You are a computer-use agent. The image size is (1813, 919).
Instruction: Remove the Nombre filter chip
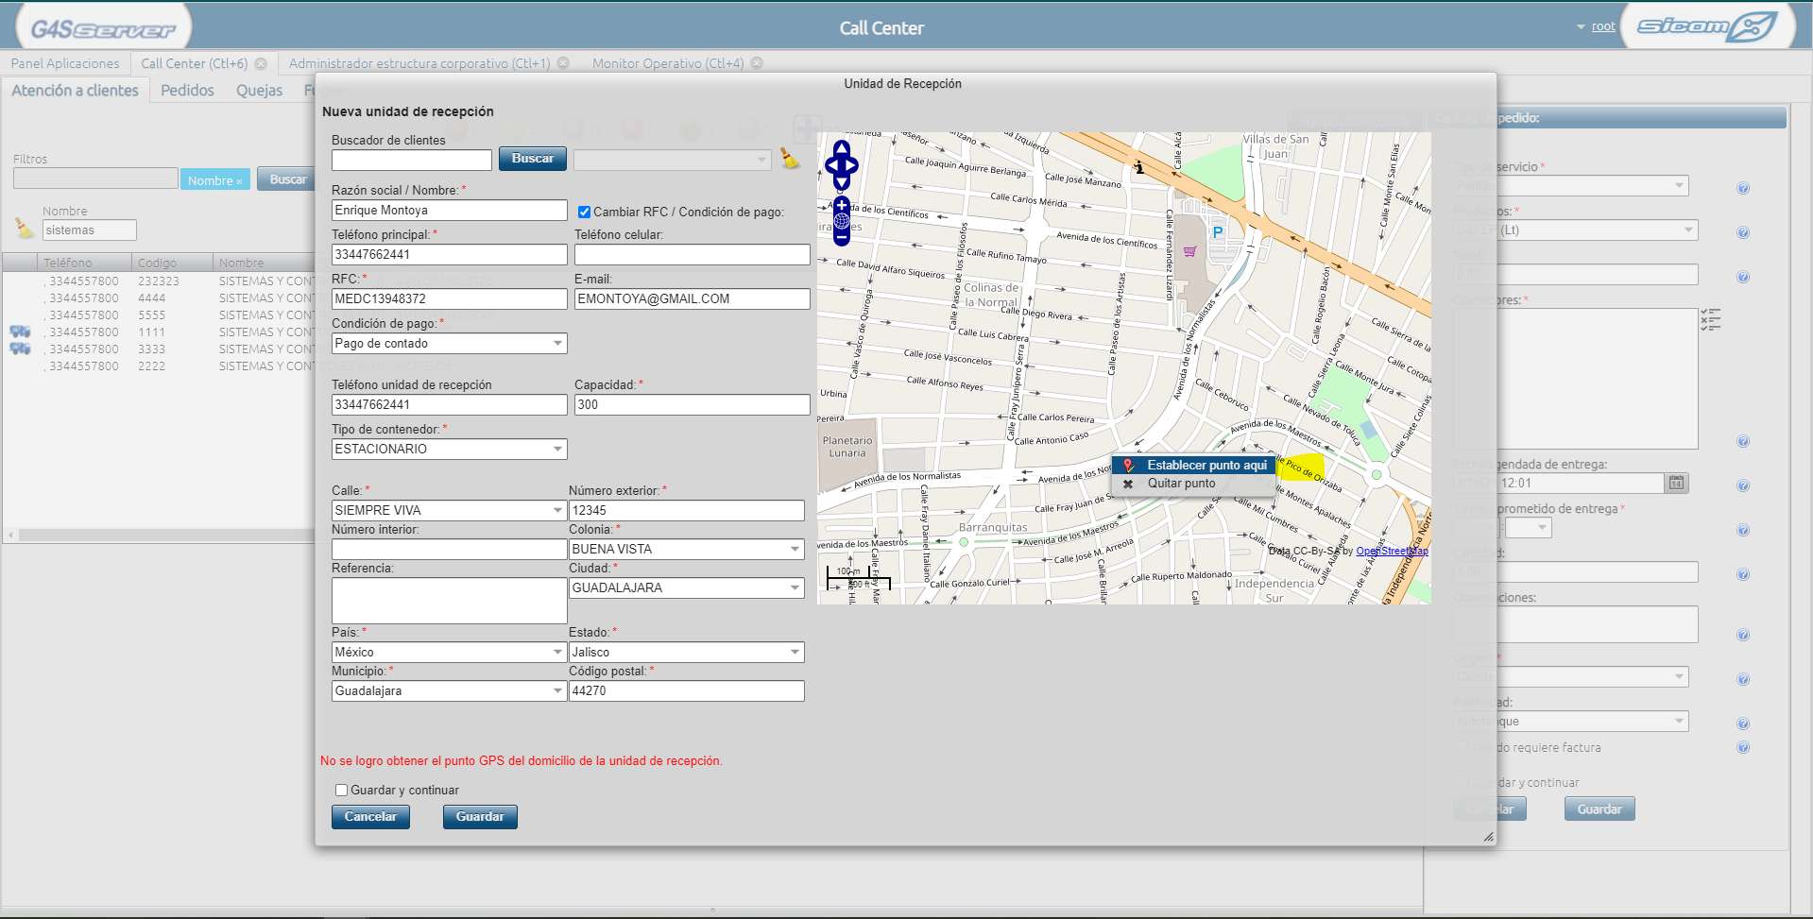coord(239,181)
